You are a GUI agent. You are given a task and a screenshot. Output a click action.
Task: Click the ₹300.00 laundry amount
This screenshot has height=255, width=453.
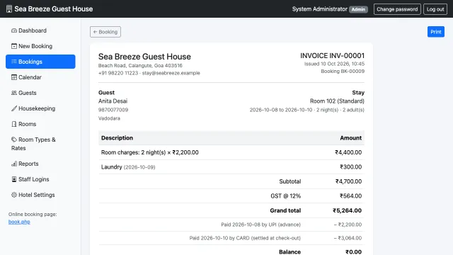coord(351,167)
